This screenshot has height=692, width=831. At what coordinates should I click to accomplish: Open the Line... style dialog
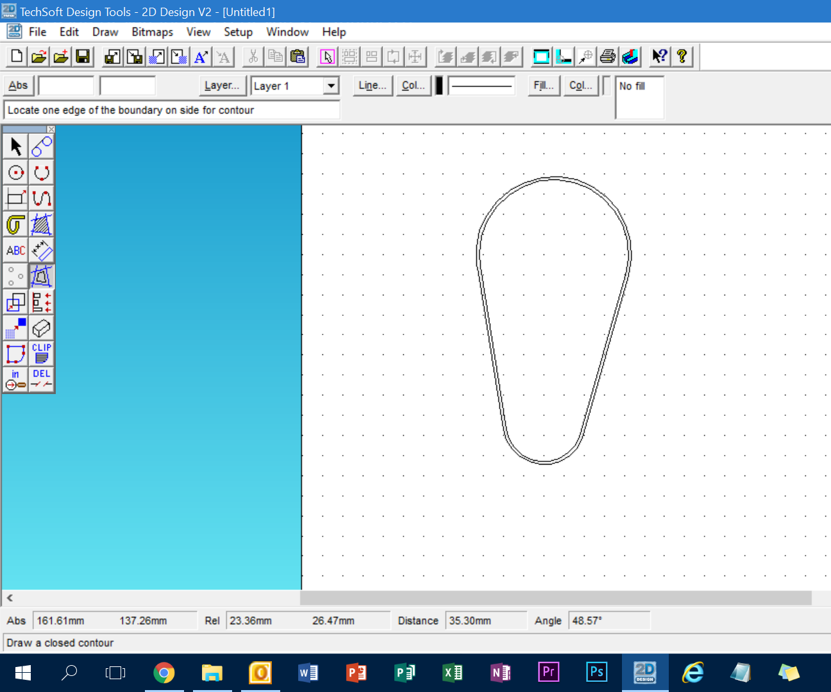(x=372, y=85)
